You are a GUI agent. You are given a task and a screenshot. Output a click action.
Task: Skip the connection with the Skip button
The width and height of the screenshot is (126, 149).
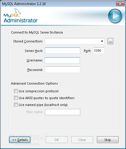pyautogui.click(x=108, y=140)
